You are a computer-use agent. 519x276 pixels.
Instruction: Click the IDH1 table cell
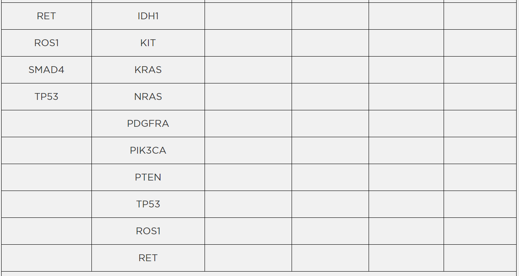click(148, 16)
